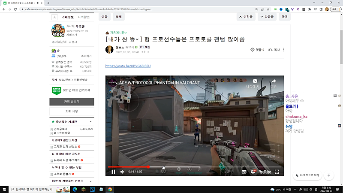The width and height of the screenshot is (343, 193).
Task: Expand the 내가 싼 똥 title prefix dropdown
Action: click(x=137, y=39)
